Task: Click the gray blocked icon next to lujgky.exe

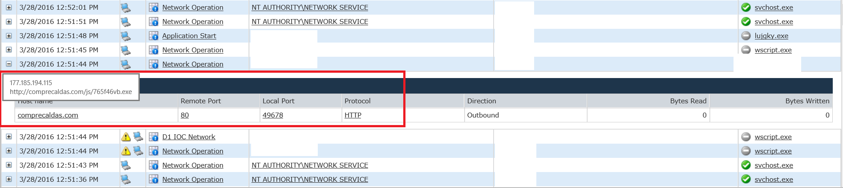Action: [x=746, y=36]
